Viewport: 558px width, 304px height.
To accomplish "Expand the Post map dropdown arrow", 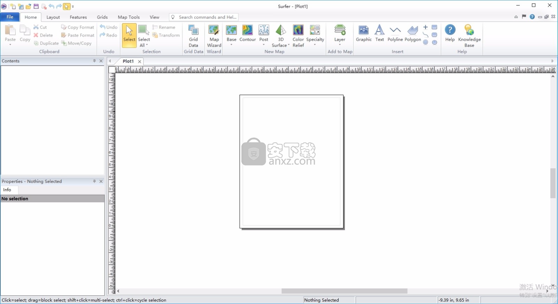I will point(264,45).
